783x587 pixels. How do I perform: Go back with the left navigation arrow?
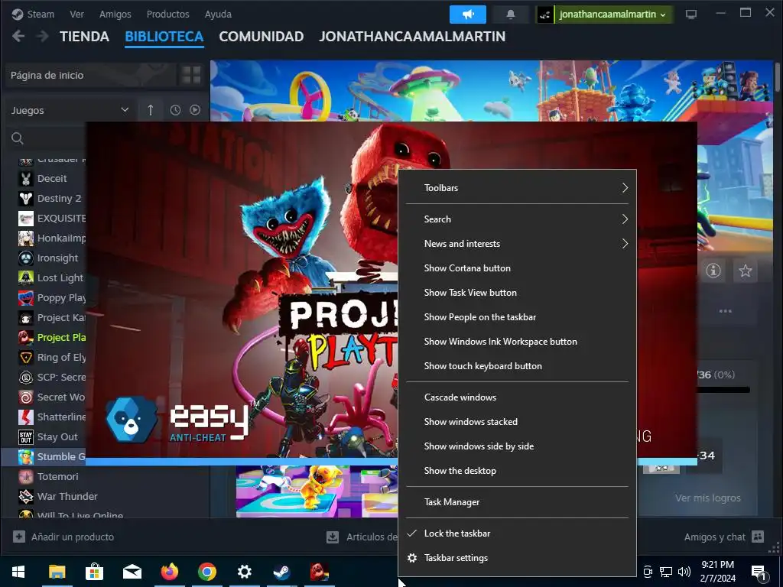(x=18, y=36)
